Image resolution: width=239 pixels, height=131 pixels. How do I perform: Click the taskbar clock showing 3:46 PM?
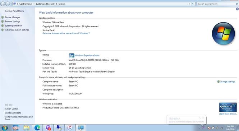230,128
